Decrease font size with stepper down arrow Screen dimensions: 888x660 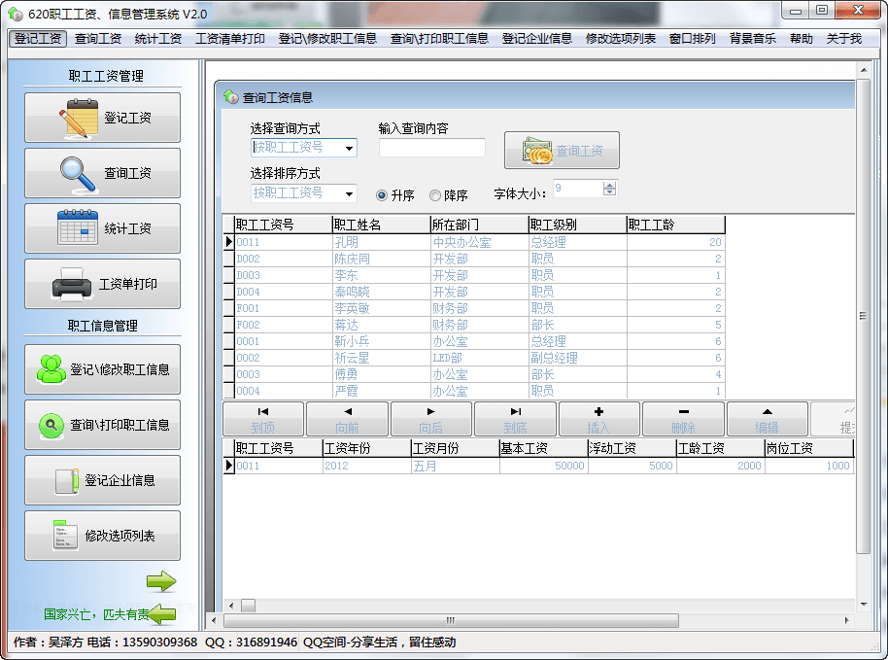point(609,192)
